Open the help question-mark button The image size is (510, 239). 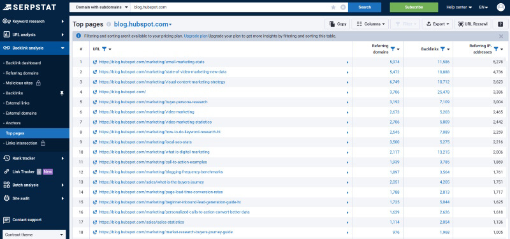[x=500, y=24]
